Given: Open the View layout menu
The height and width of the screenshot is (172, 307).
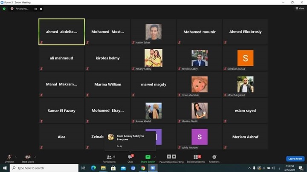Looking at the screenshot, I should pyautogui.click(x=300, y=8).
